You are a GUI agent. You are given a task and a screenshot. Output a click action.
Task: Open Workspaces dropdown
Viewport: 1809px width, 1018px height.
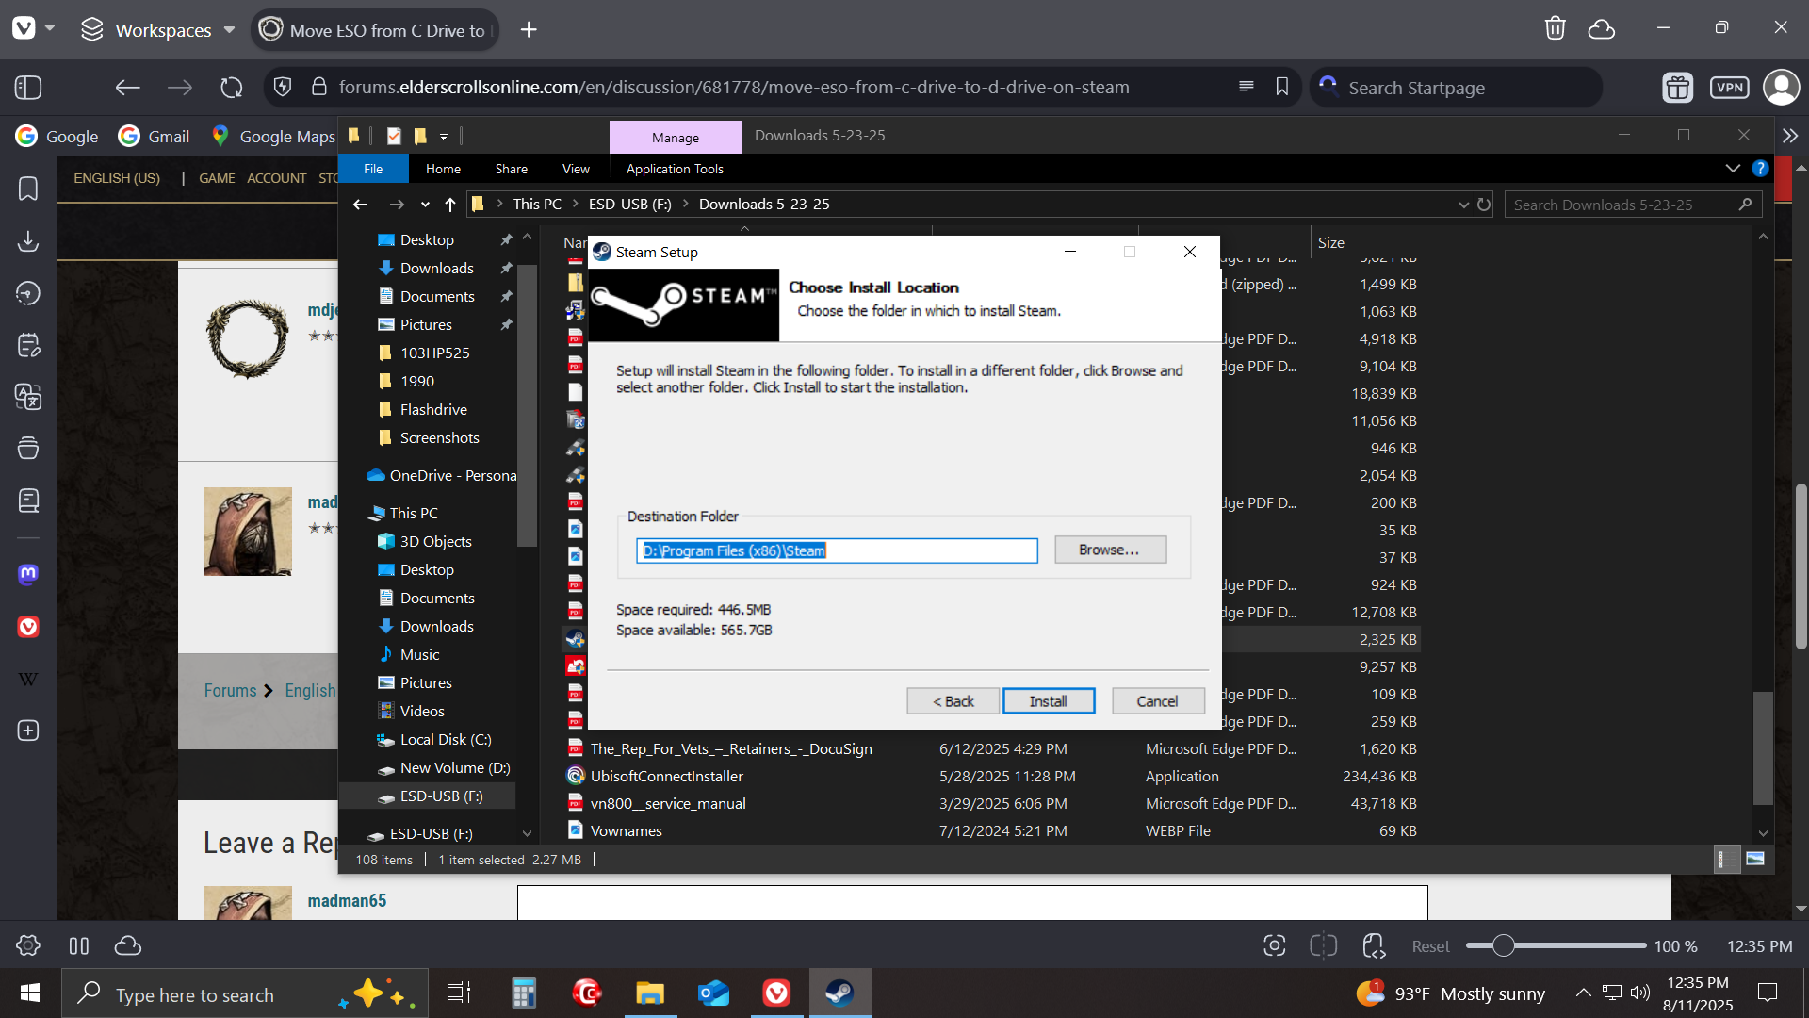(158, 29)
